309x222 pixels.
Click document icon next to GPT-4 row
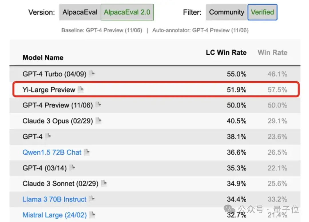pos(48,137)
